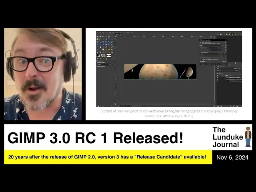Switch to the Tool Options tab
Screen dimensions: 256x192
point(98,59)
